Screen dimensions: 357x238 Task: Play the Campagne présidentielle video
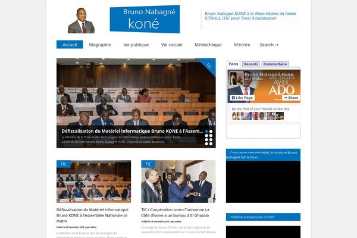tap(263, 181)
